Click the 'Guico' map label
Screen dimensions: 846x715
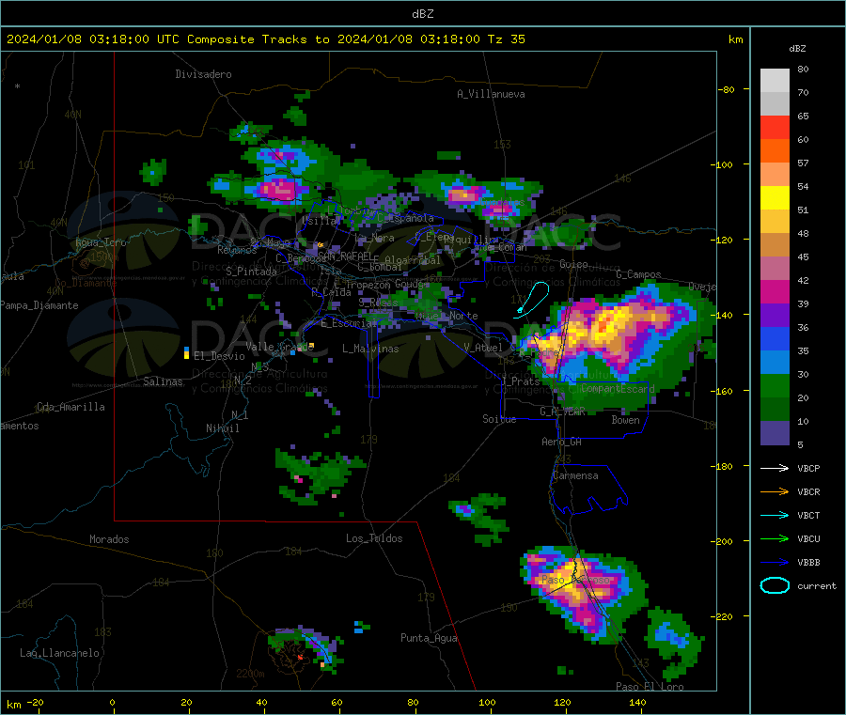(573, 264)
